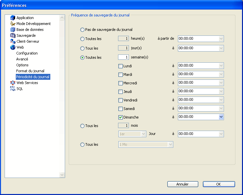Open the Dimanche time dropdown
The height and width of the screenshot is (195, 243).
[221, 117]
